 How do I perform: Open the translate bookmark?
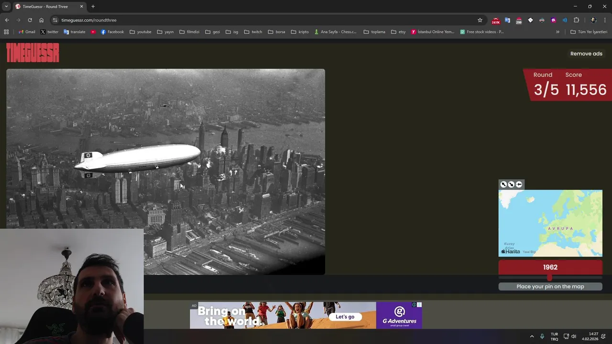(x=74, y=32)
